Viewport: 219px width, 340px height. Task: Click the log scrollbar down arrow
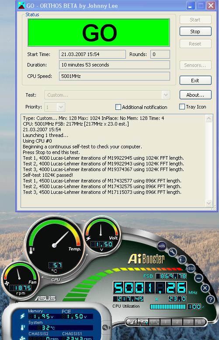tap(209, 203)
